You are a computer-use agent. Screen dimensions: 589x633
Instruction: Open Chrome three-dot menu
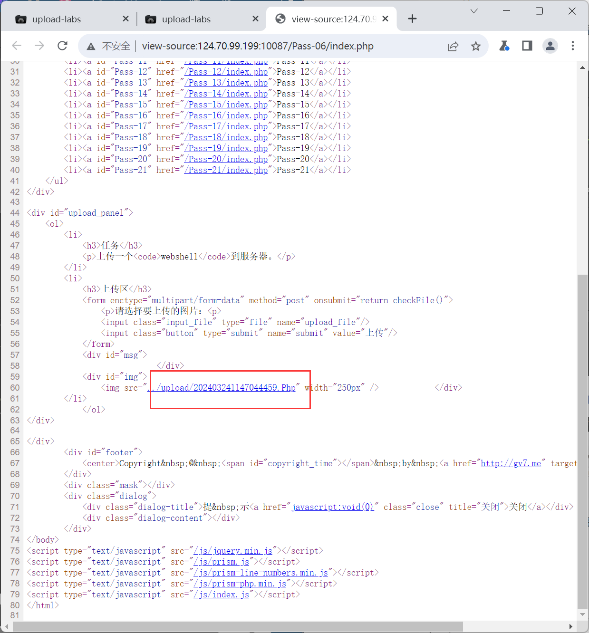573,46
